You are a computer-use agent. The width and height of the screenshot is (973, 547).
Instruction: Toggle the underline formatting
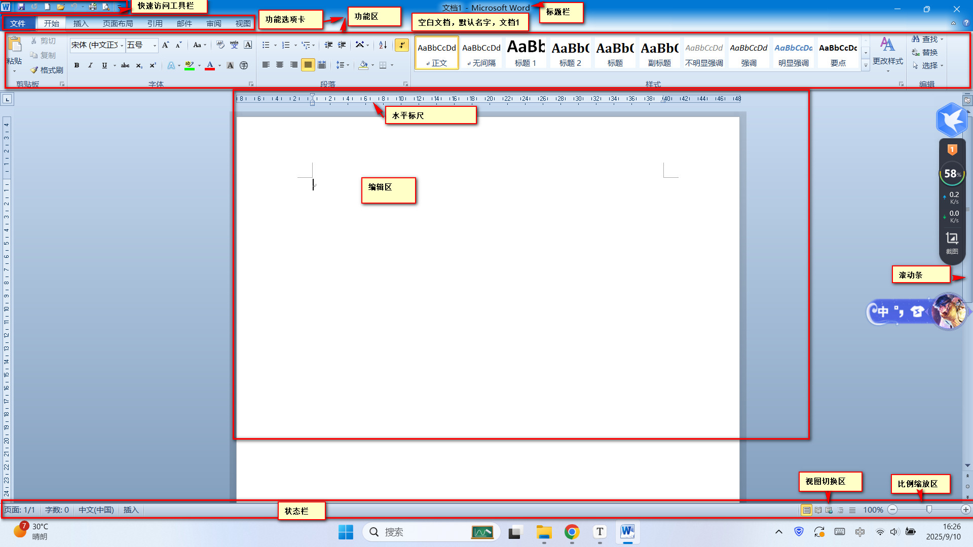tap(104, 65)
